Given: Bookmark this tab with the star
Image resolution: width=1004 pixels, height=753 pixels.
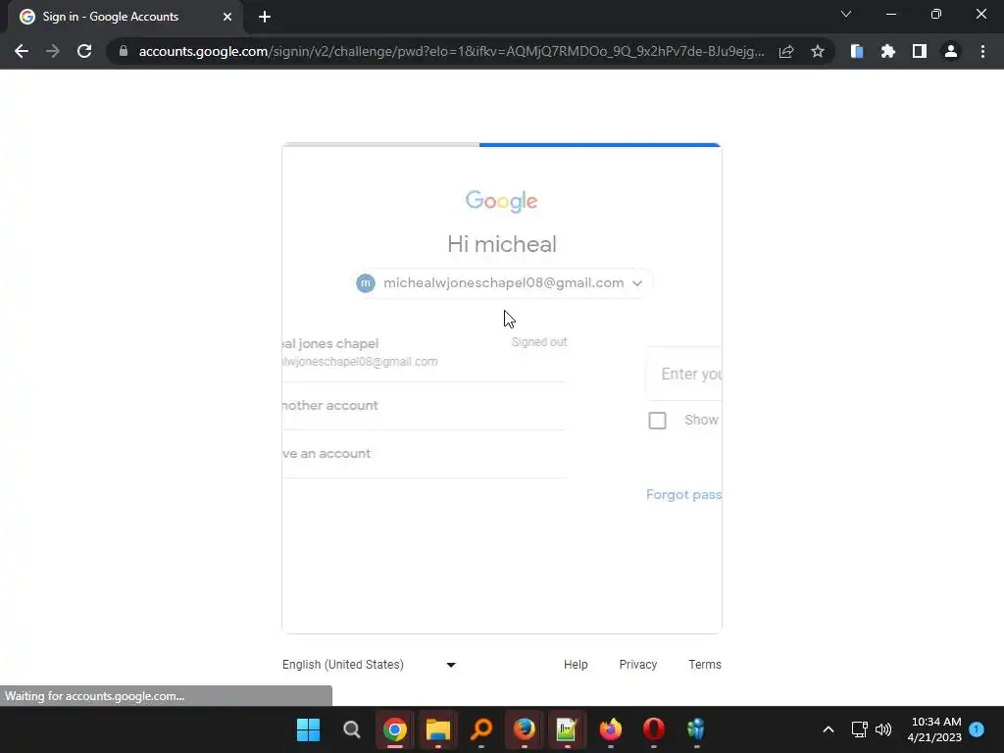Looking at the screenshot, I should click(818, 51).
